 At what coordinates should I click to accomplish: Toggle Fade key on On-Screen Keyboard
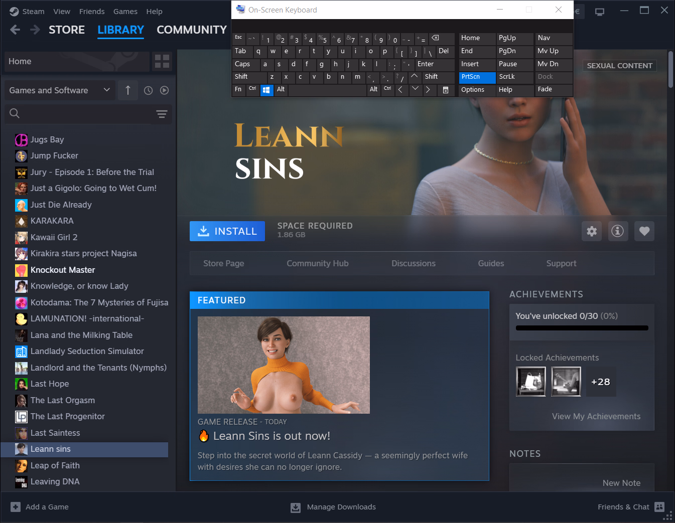[x=554, y=90]
